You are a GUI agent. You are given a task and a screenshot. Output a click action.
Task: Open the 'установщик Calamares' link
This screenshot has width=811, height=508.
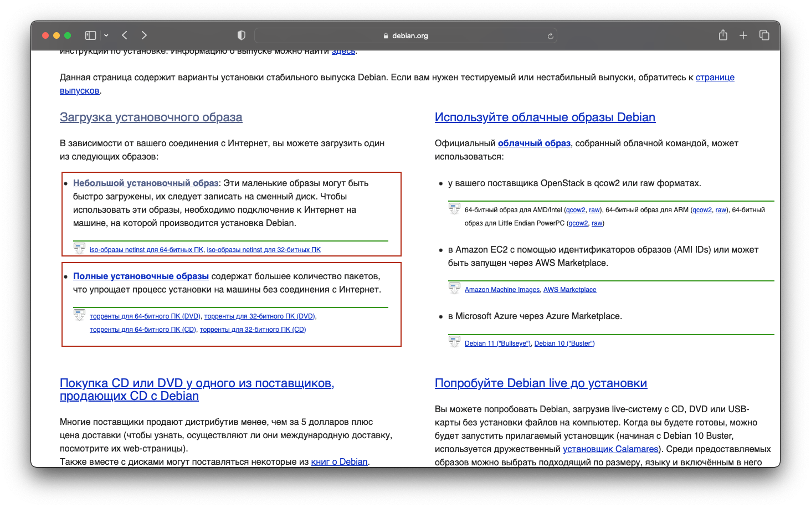point(610,449)
